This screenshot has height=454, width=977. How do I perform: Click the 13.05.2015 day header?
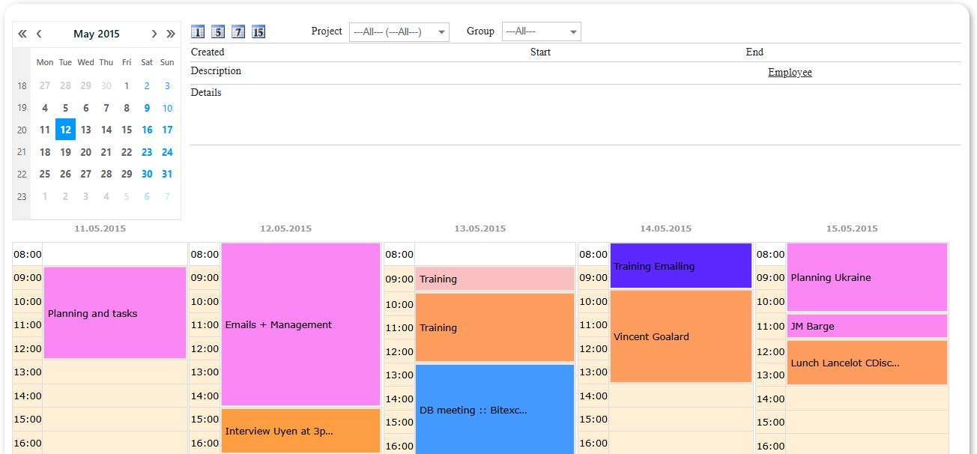point(480,228)
